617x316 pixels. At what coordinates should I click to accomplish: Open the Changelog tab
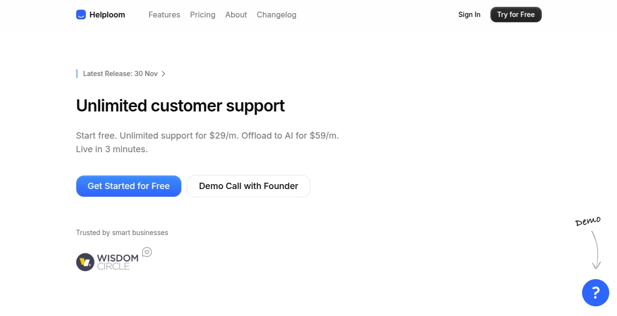276,15
